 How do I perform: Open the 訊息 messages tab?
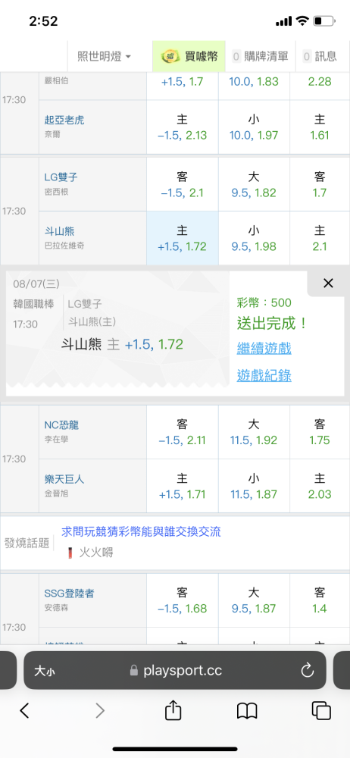[x=320, y=56]
